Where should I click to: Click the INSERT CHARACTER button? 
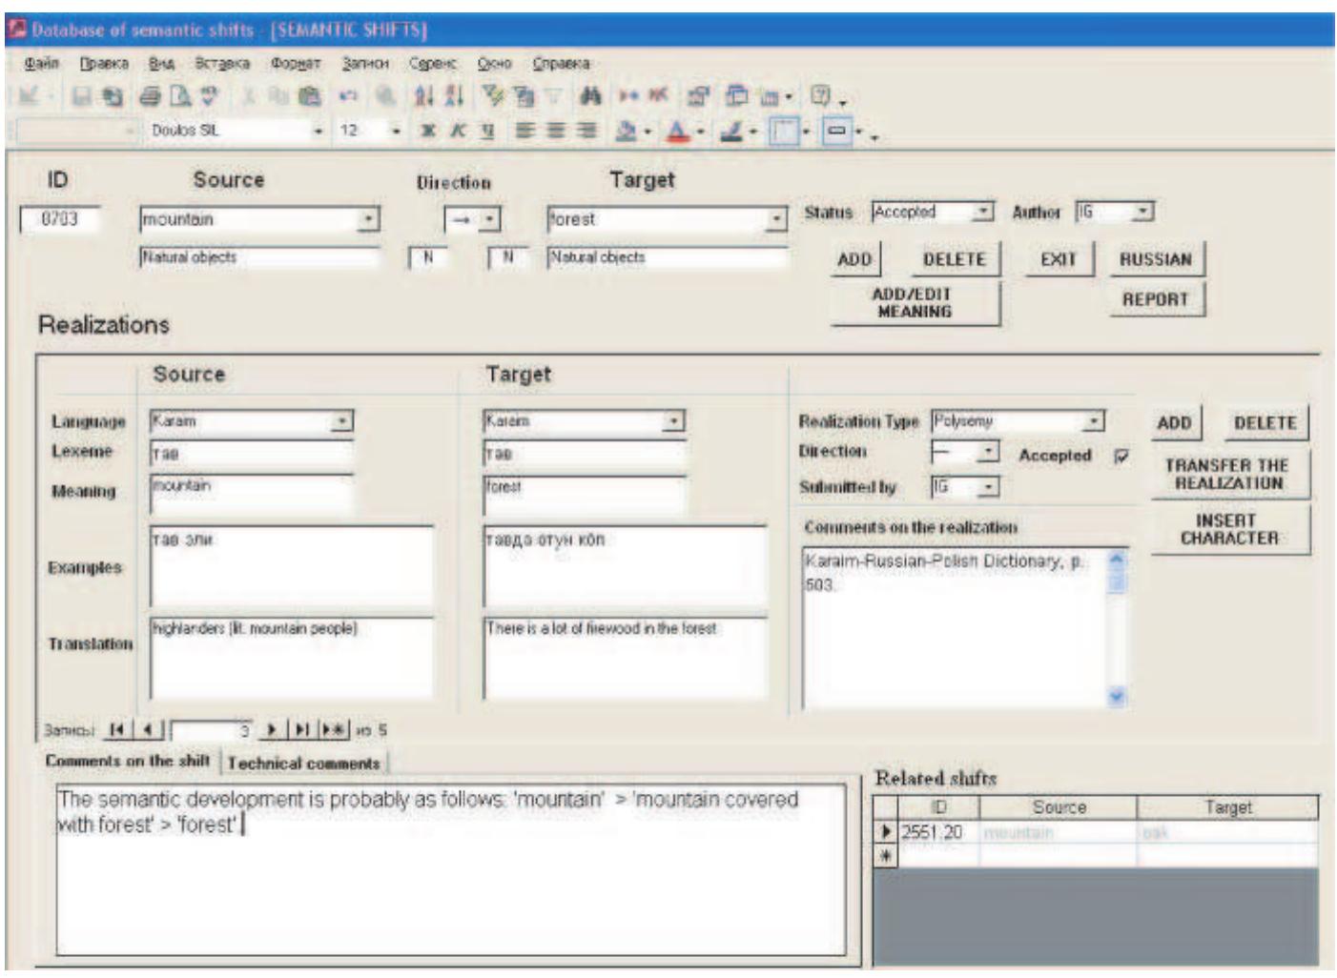point(1229,530)
